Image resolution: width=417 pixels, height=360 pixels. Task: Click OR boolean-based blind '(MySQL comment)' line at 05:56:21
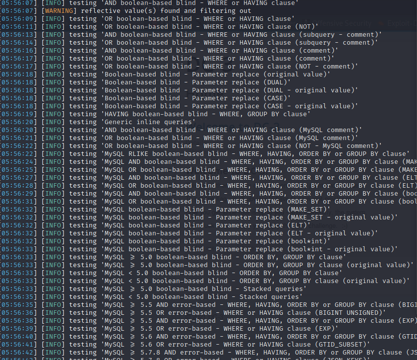point(179,138)
